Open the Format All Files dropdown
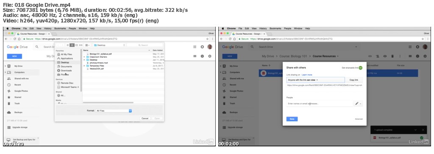The width and height of the screenshot is (434, 154). [114, 110]
